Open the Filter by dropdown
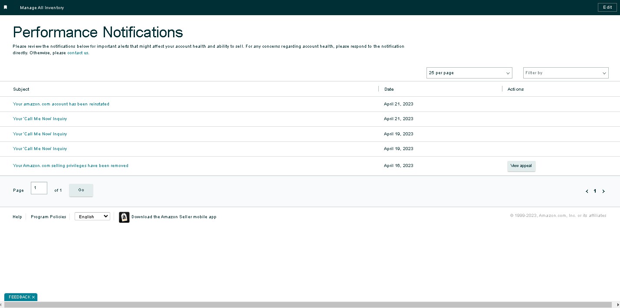Viewport: 620px width, 308px height. (x=566, y=73)
